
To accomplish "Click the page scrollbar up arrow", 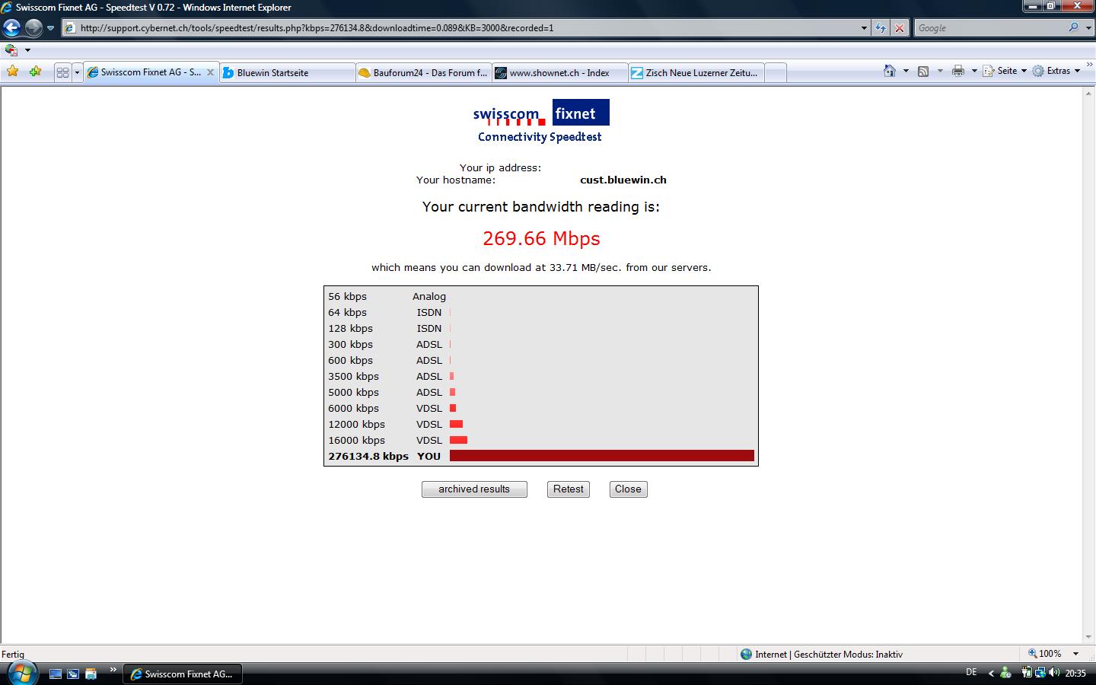I will (x=1088, y=94).
